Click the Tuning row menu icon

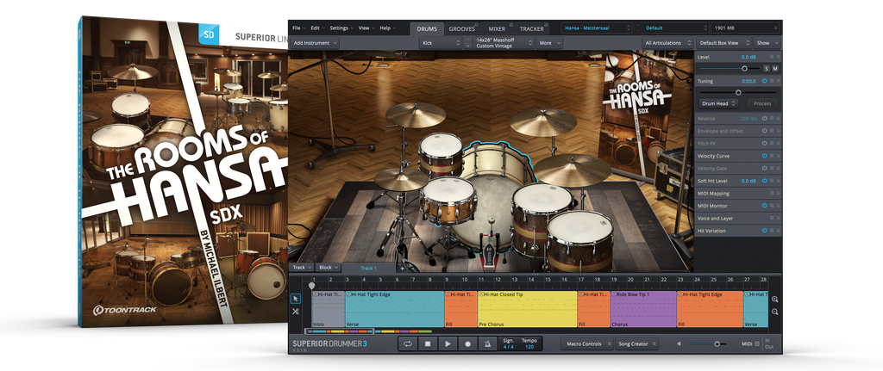coord(772,81)
